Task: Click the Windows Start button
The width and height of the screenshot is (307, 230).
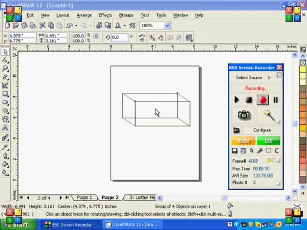Action: (19, 225)
